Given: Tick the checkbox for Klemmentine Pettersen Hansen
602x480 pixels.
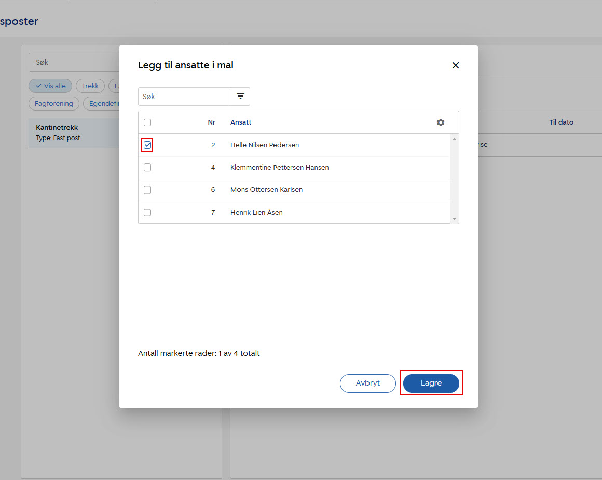Looking at the screenshot, I should click(x=147, y=168).
